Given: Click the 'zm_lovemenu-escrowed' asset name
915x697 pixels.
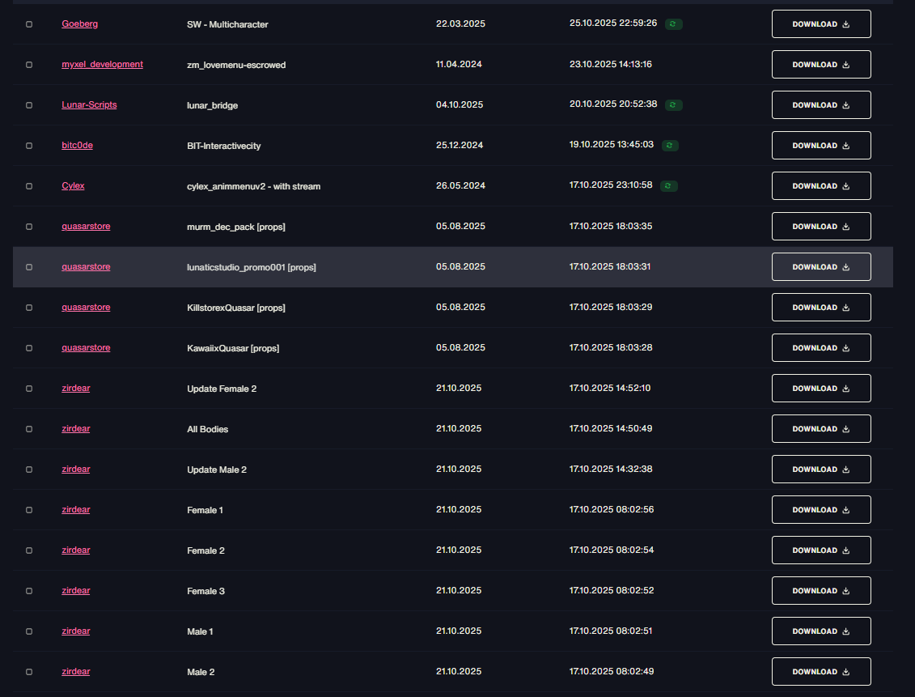Looking at the screenshot, I should [236, 65].
